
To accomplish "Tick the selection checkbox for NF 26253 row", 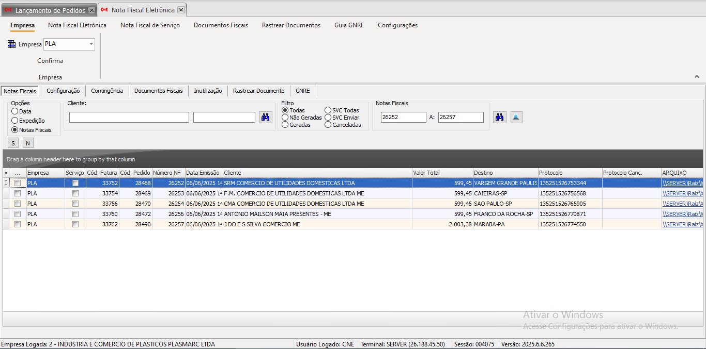I will point(18,193).
